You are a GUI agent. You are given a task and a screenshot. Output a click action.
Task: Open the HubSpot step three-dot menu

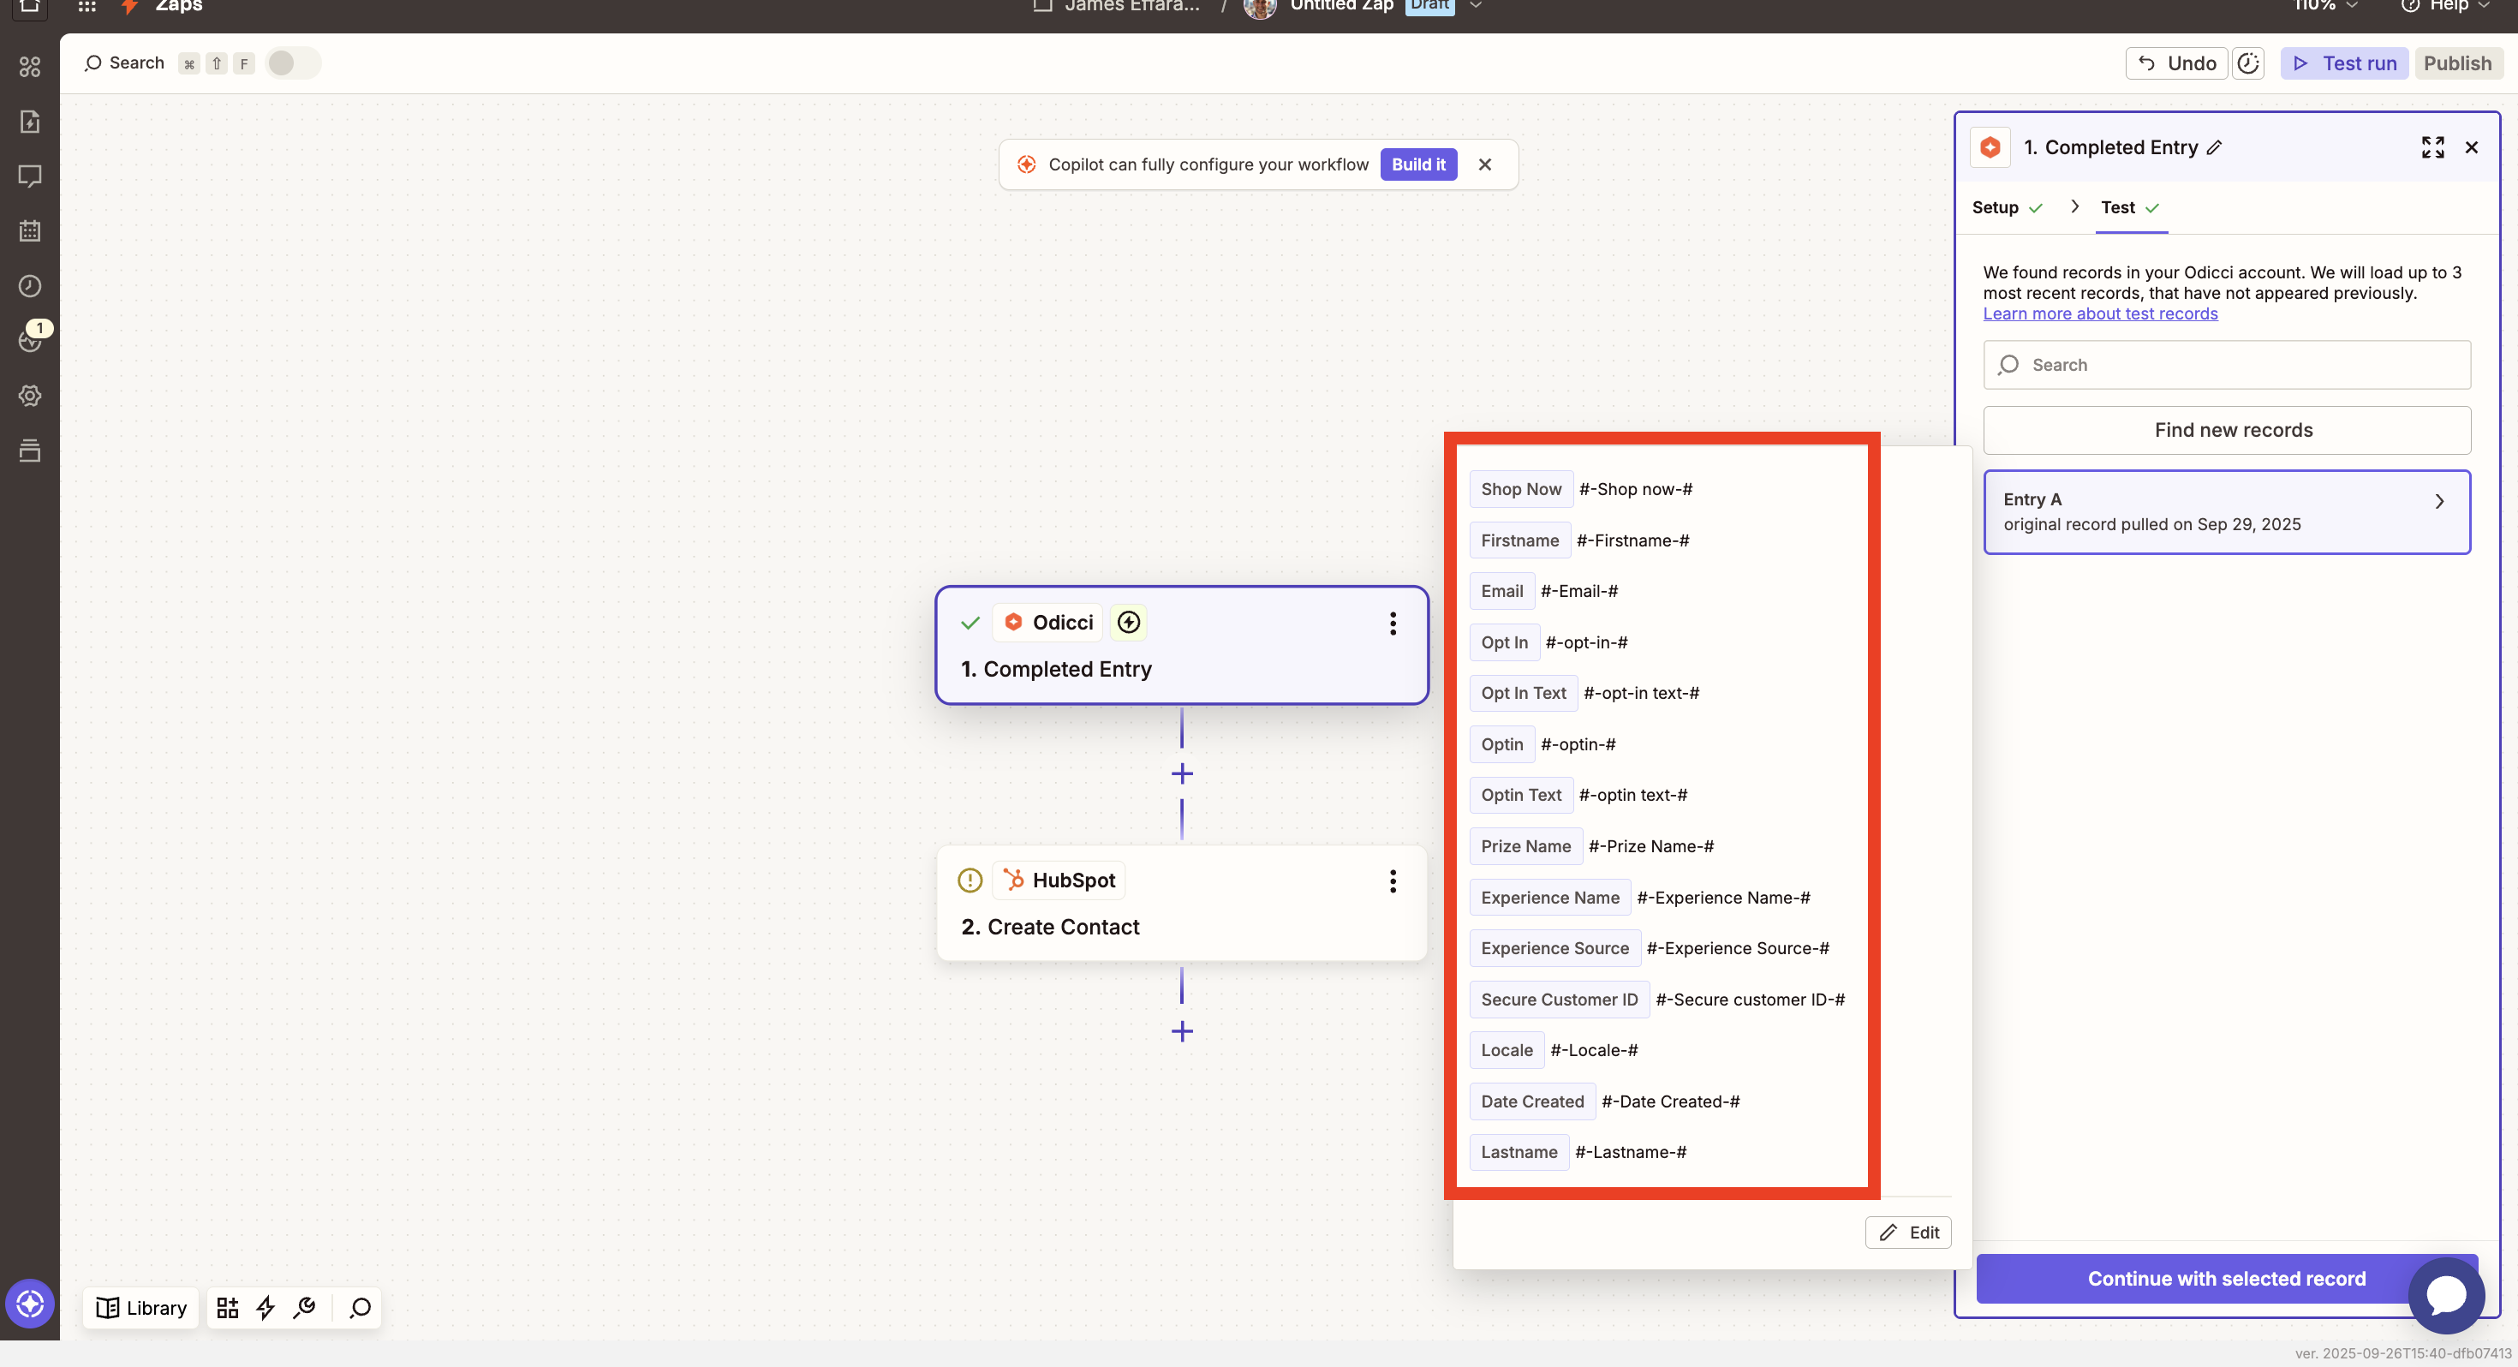[x=1392, y=881]
